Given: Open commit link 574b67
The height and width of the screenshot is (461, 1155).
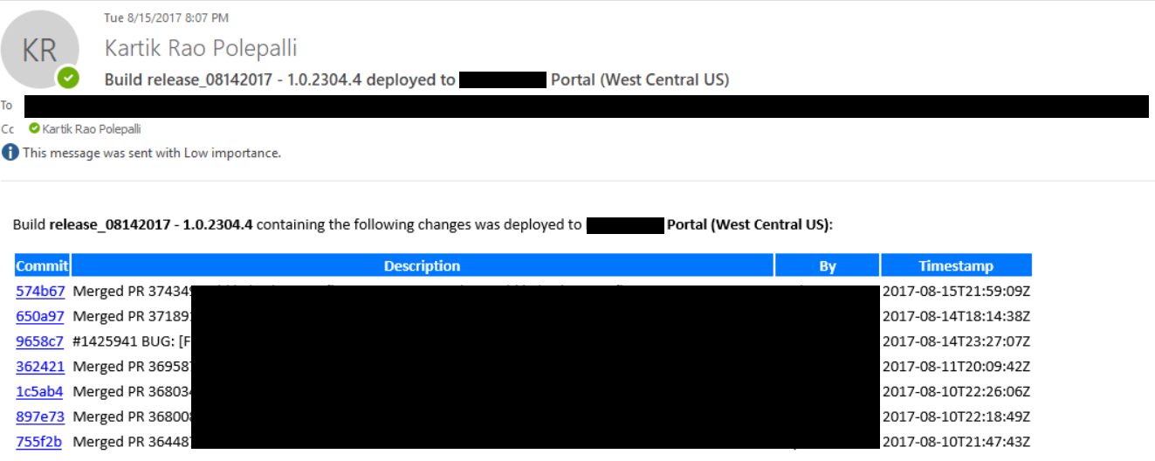Looking at the screenshot, I should tap(40, 291).
